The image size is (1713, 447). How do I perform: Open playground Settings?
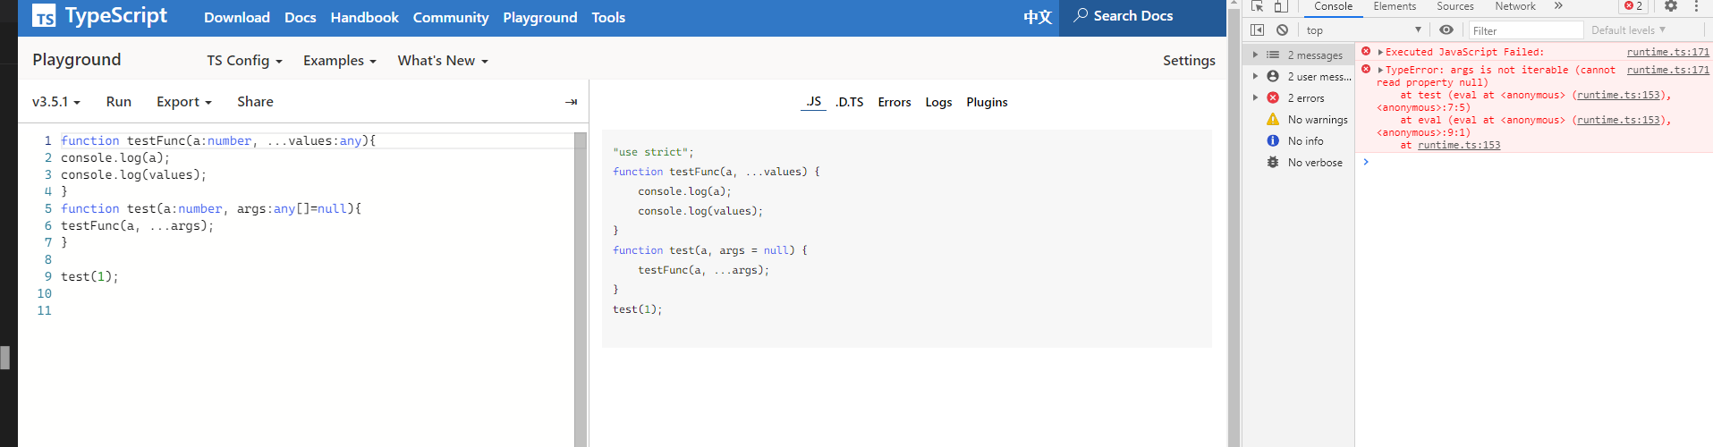click(1189, 61)
